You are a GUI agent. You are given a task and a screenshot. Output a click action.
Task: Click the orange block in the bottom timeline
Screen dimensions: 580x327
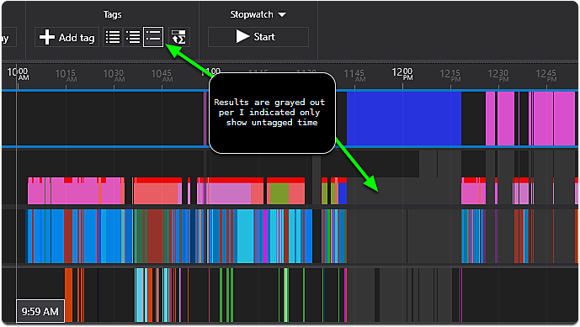click(x=68, y=294)
